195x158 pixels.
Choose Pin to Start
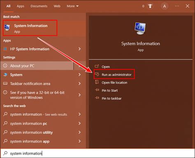click(x=109, y=91)
